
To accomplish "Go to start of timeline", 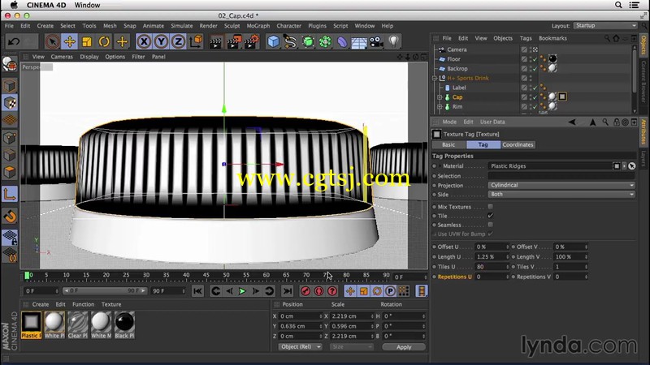I will pyautogui.click(x=197, y=291).
